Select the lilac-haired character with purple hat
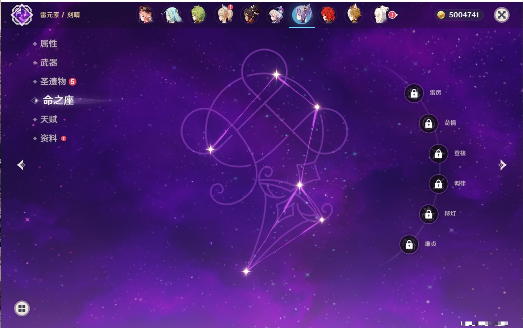 [x=276, y=15]
